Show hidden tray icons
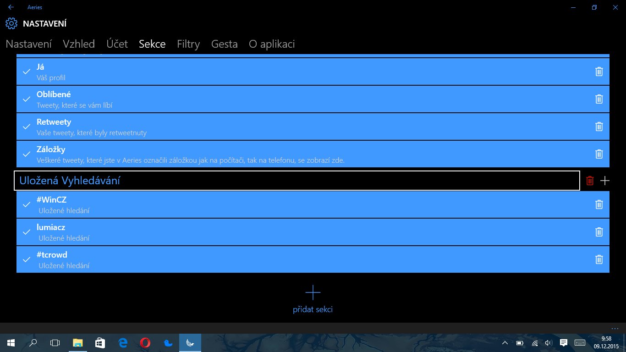 coord(505,343)
